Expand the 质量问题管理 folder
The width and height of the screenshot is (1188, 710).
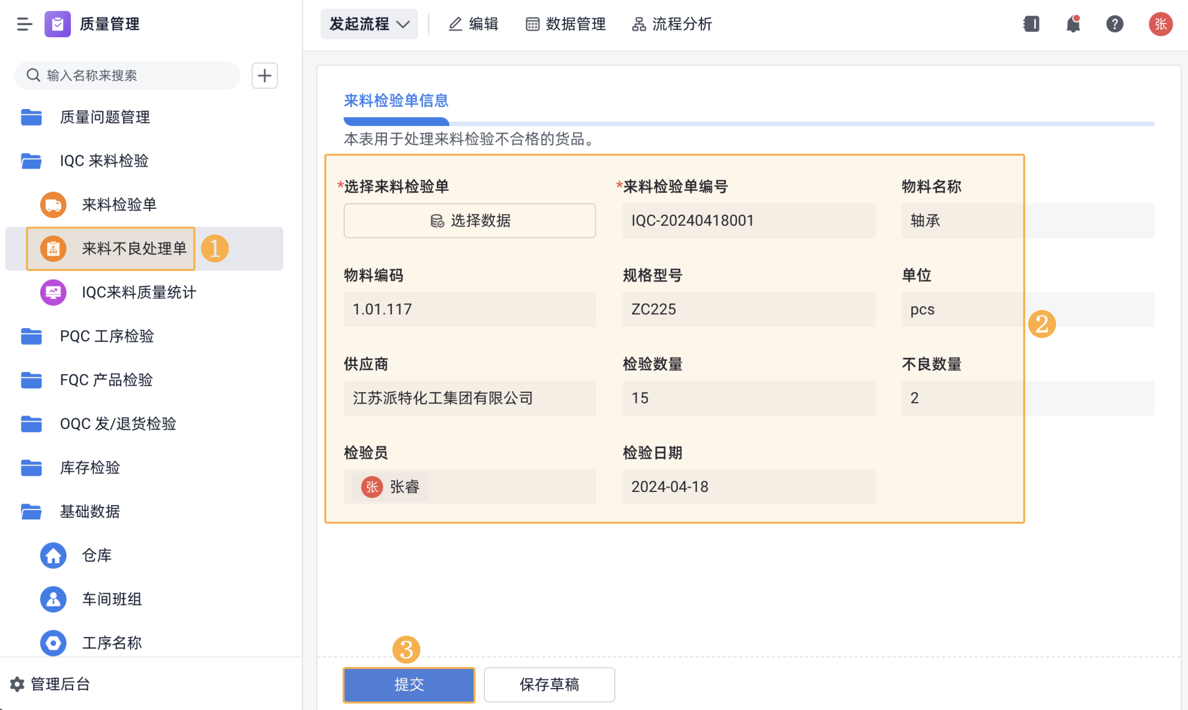click(104, 117)
